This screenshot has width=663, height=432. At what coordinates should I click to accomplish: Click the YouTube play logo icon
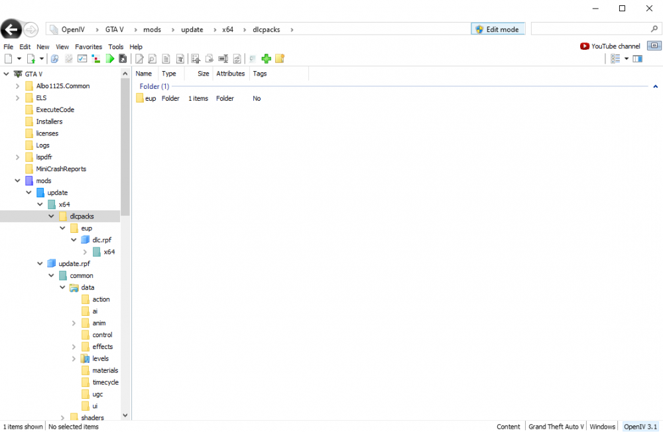click(585, 46)
